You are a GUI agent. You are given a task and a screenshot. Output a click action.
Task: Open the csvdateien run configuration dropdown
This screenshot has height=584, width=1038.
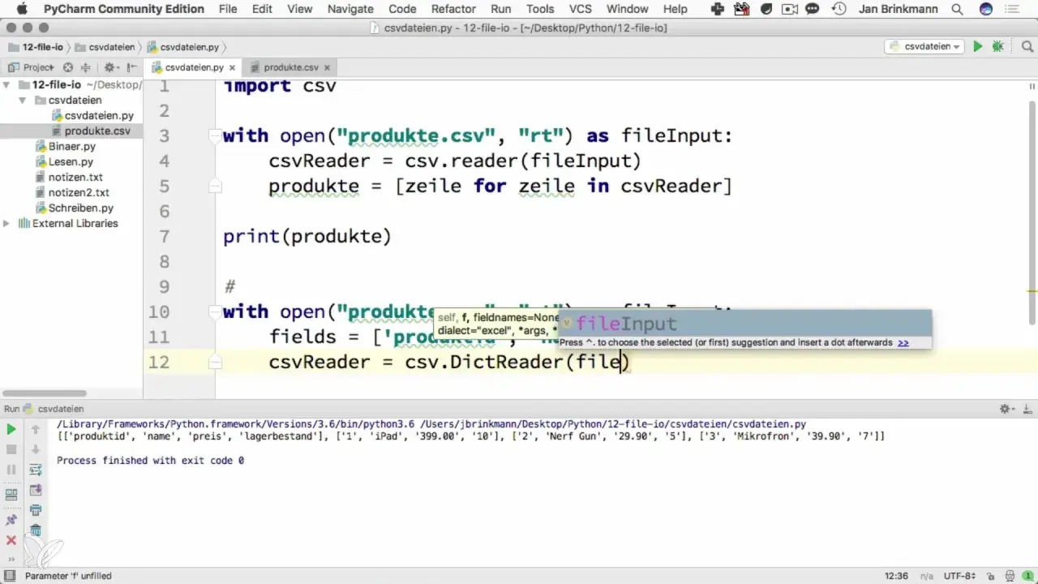(924, 47)
